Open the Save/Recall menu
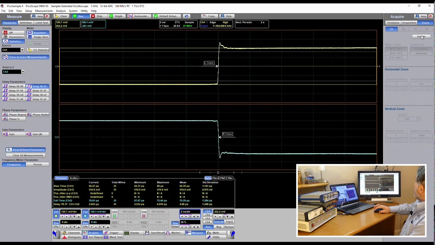435x245 pixels. 155,233
